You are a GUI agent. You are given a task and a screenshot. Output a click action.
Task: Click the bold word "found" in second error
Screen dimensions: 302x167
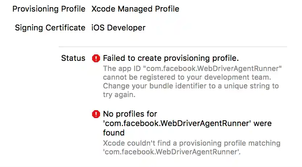click(113, 133)
